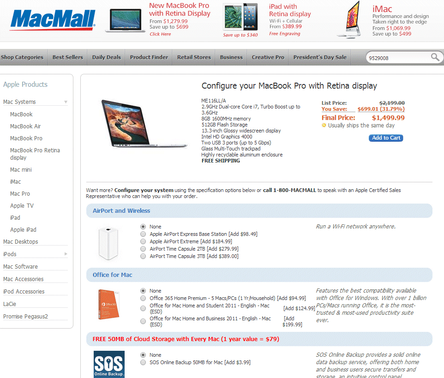
Task: Click the Office for Mac box image
Action: click(109, 304)
